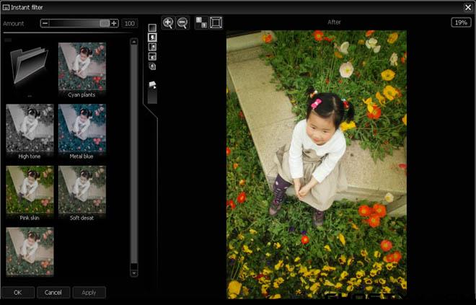The height and width of the screenshot is (305, 476).
Task: Edit the Amount value field showing 100
Action: coord(130,23)
